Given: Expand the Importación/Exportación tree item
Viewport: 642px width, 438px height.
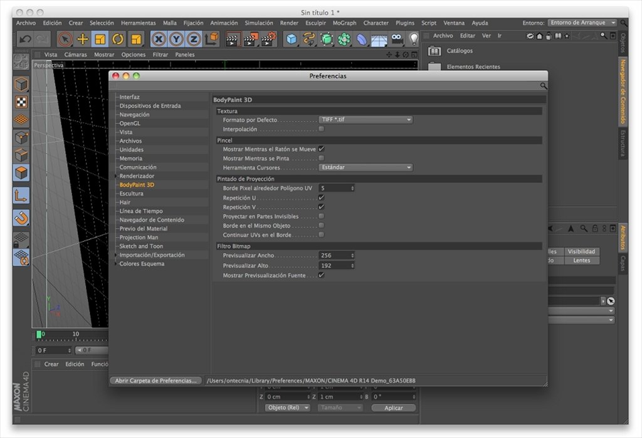Looking at the screenshot, I should [x=116, y=255].
